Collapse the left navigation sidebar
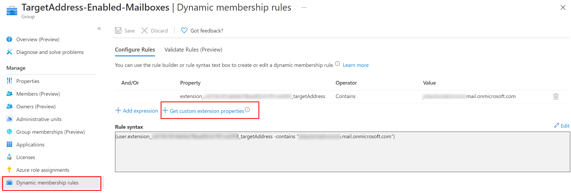Viewport: 571px width, 194px height. [99, 29]
